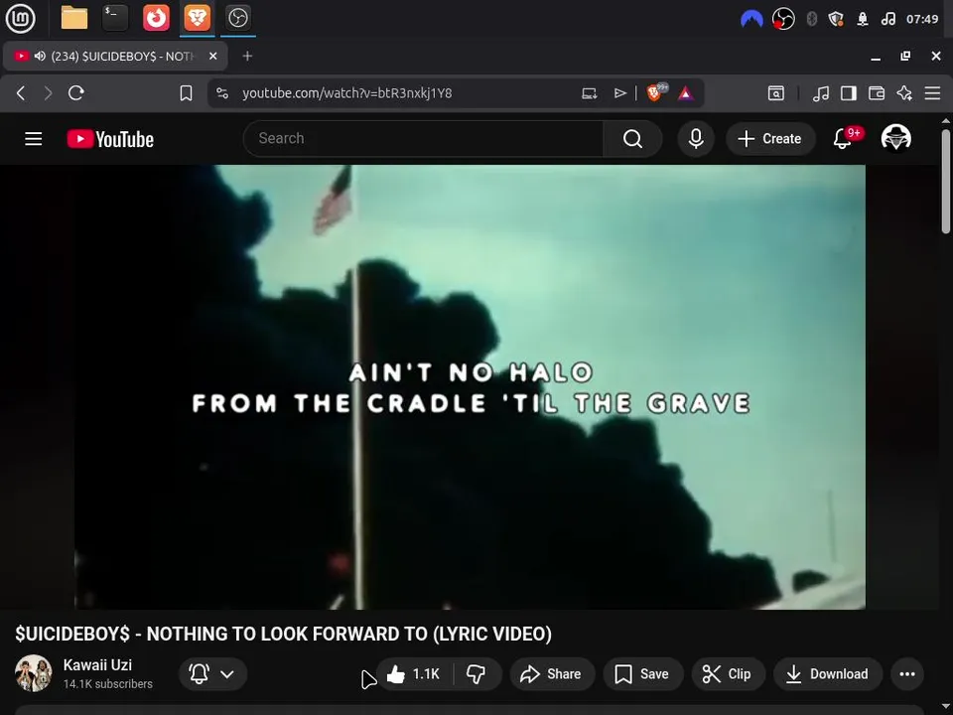Open subscription notification bell dropdown
953x715 pixels.
tap(212, 673)
